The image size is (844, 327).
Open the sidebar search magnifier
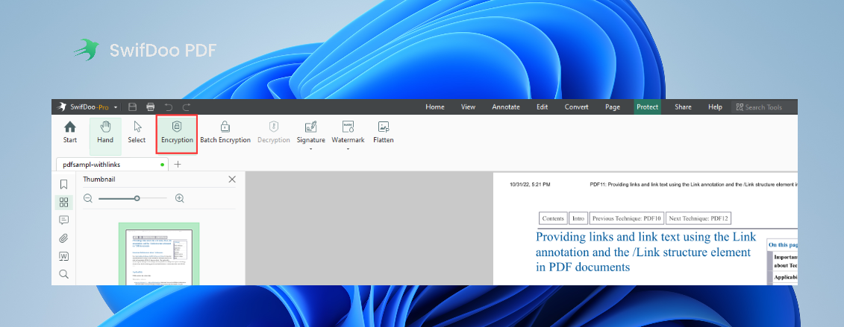63,274
